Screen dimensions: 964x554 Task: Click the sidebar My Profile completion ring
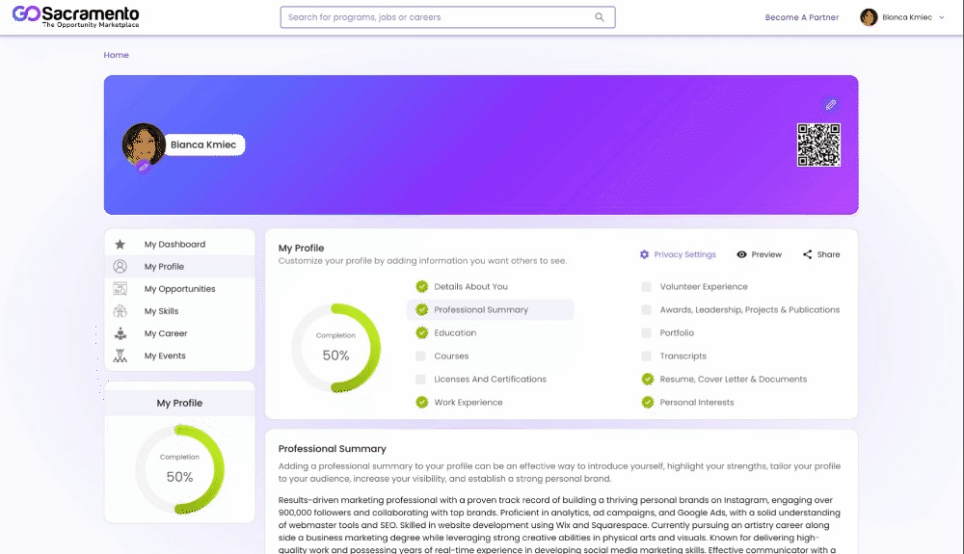click(179, 470)
